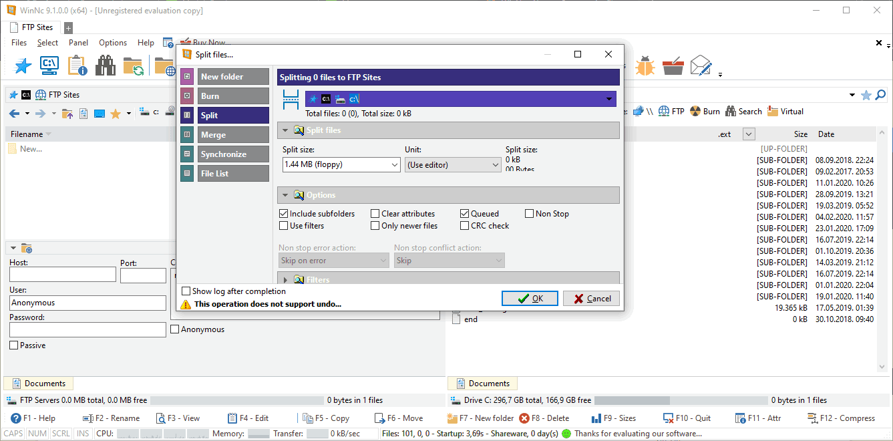The image size is (893, 441).
Task: Go back with the blue left arrow
Action: [x=14, y=114]
